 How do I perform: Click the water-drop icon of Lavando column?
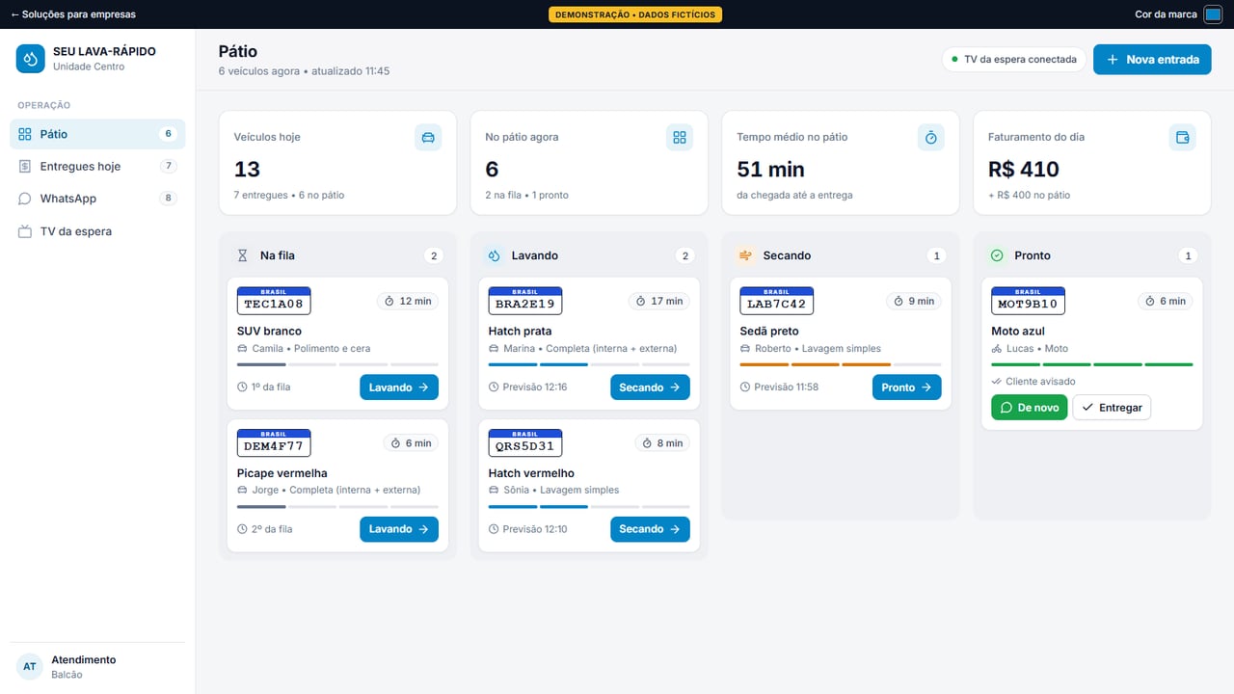tap(494, 255)
